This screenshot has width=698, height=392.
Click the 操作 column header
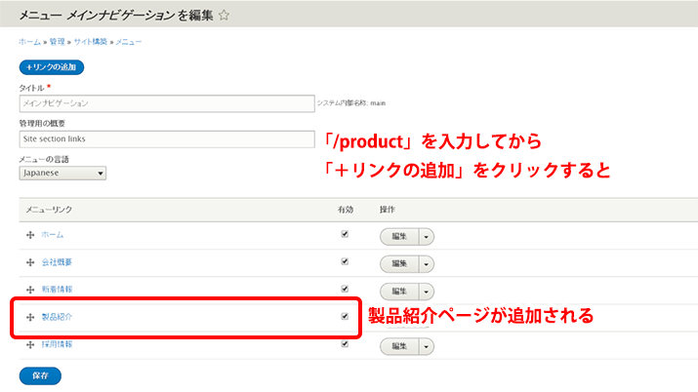[x=388, y=210]
